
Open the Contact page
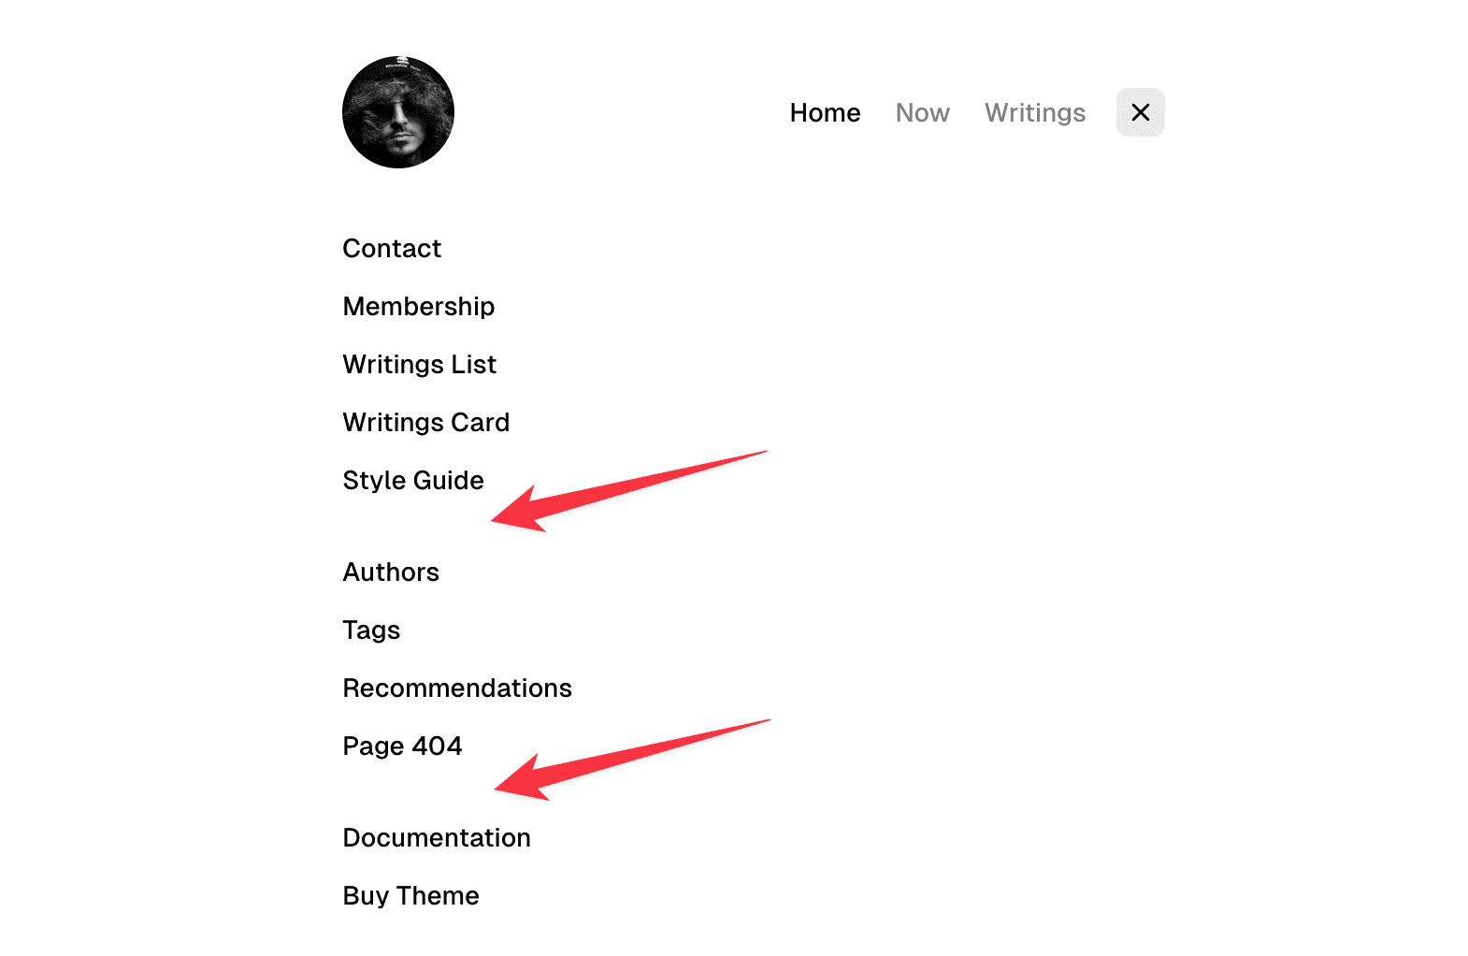[391, 249]
